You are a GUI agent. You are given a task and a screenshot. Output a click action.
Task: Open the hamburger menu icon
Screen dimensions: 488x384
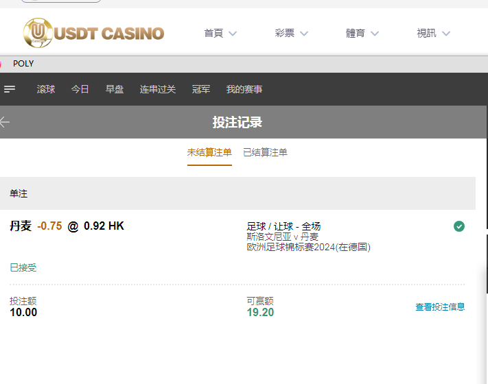(x=10, y=89)
